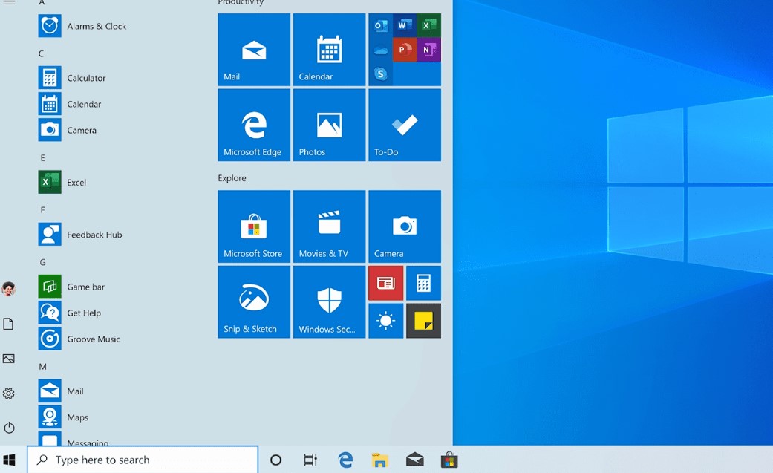Open Game bar from the app list

click(x=71, y=287)
